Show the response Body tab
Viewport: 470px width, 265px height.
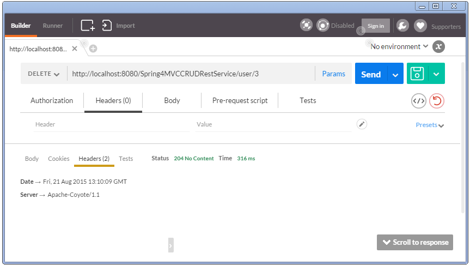[x=32, y=159]
